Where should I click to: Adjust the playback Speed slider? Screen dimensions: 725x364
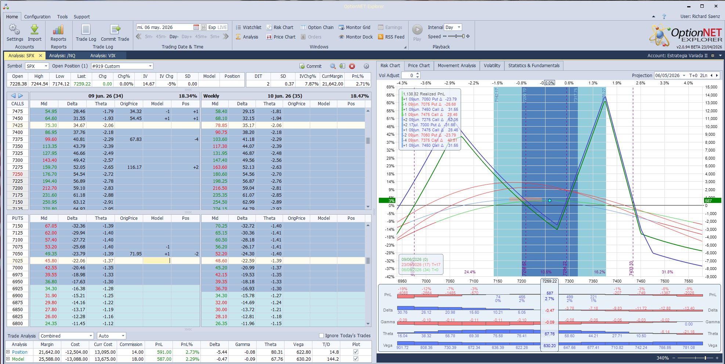(x=456, y=36)
